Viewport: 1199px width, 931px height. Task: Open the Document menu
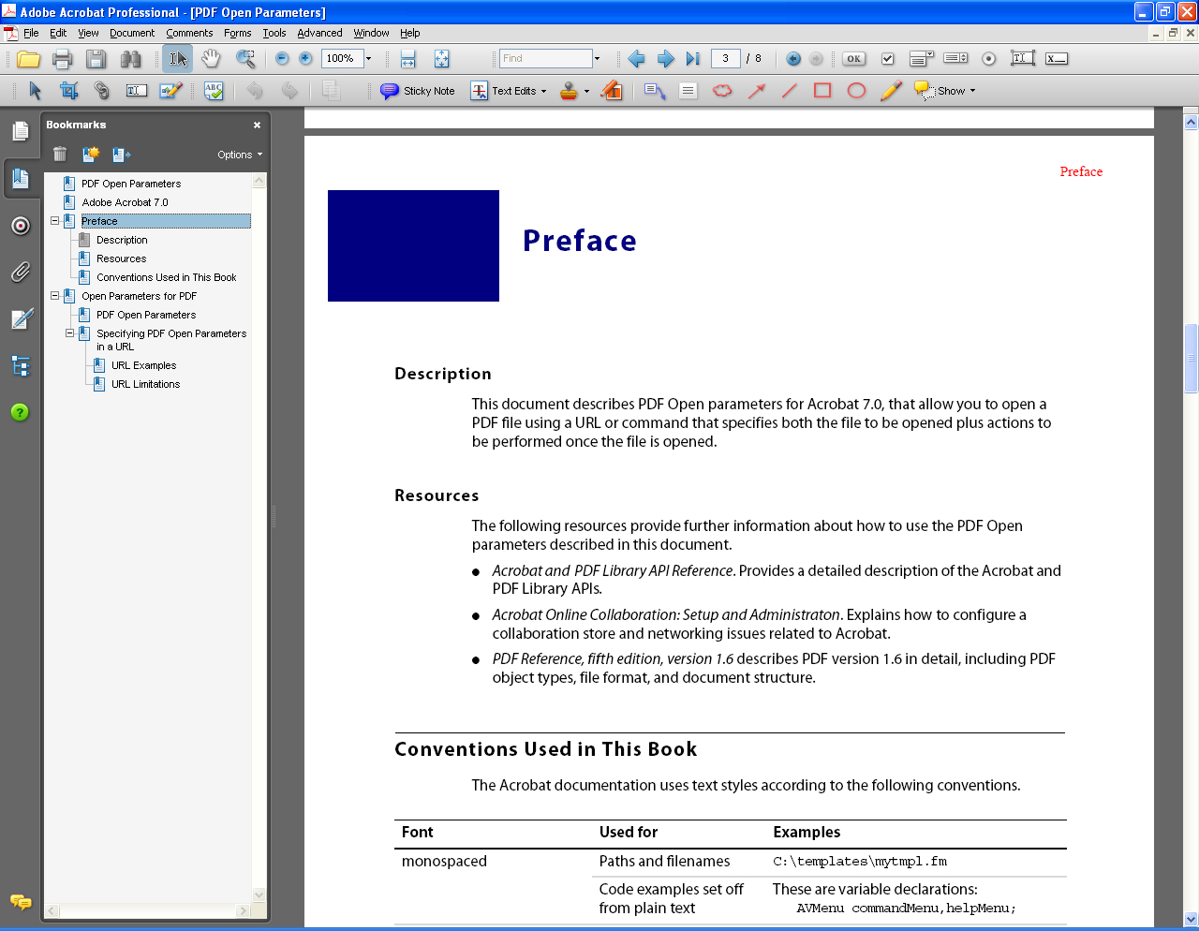(x=131, y=33)
